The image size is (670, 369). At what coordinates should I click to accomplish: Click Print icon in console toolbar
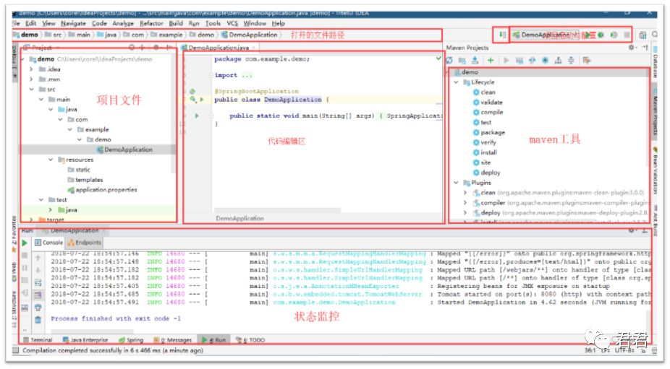click(x=38, y=308)
